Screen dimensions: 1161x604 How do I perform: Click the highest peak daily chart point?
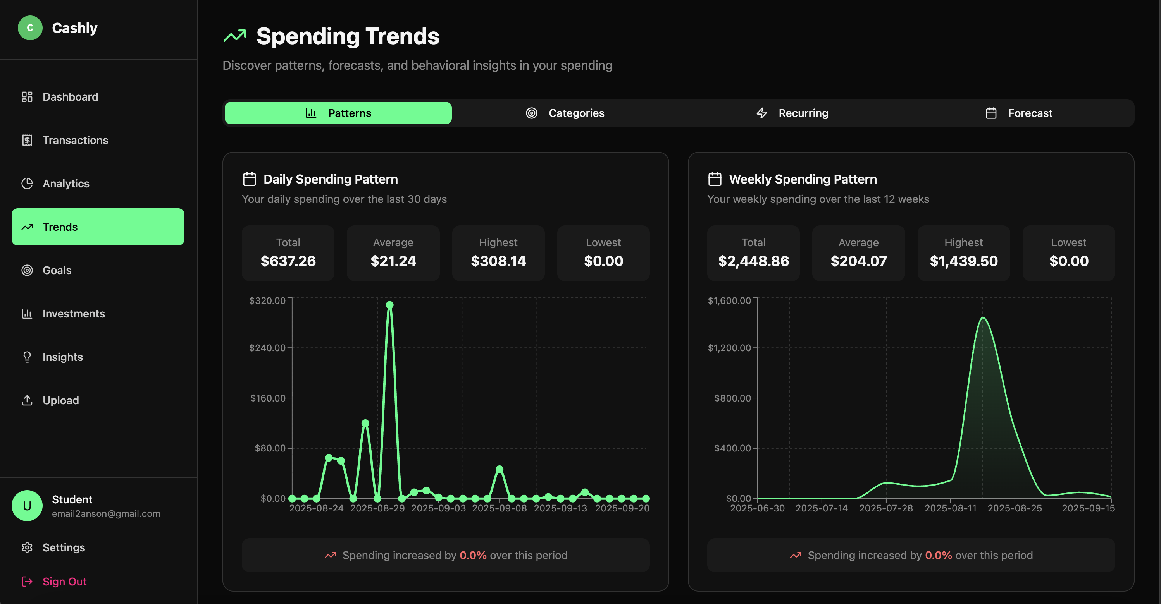click(x=390, y=305)
